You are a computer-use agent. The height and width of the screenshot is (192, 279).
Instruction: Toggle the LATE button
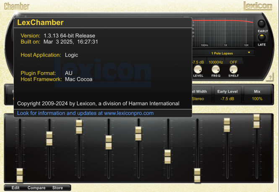262,38
